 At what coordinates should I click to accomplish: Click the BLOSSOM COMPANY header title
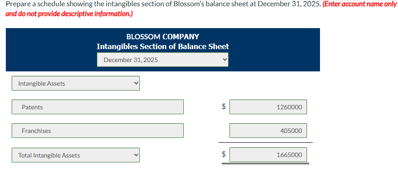163,37
